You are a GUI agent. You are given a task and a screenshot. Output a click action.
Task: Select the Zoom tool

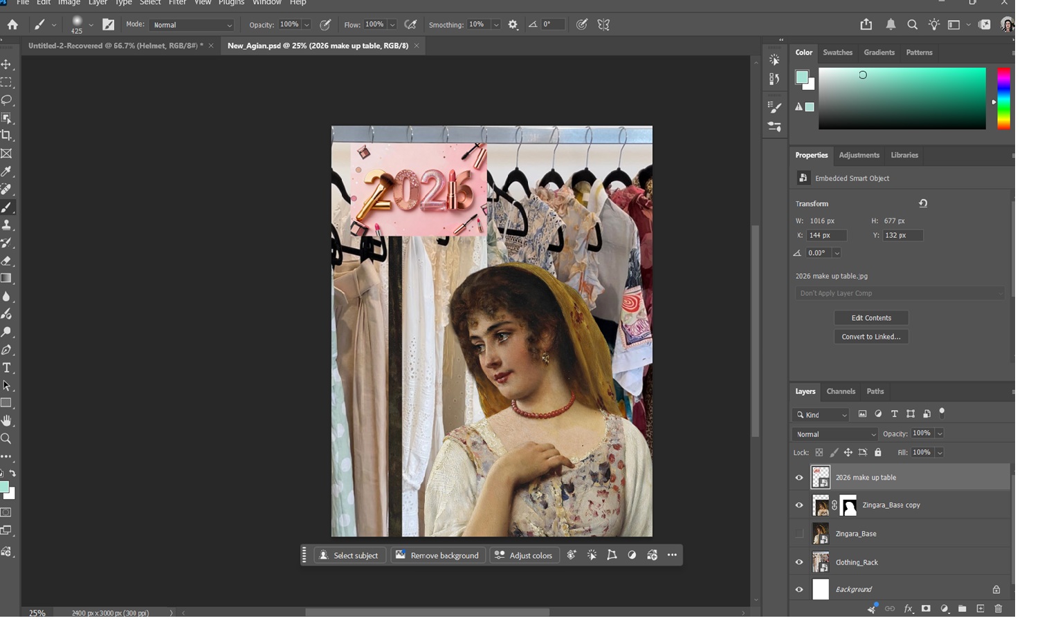pos(7,438)
